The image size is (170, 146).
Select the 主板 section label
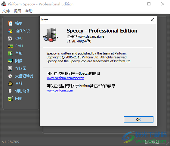19,54
